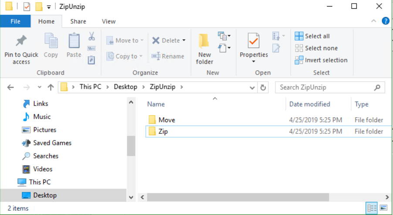The width and height of the screenshot is (393, 215).
Task: Open recent locations dropdown arrow
Action: (39, 87)
